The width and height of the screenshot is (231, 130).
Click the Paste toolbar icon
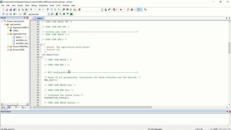[26, 10]
